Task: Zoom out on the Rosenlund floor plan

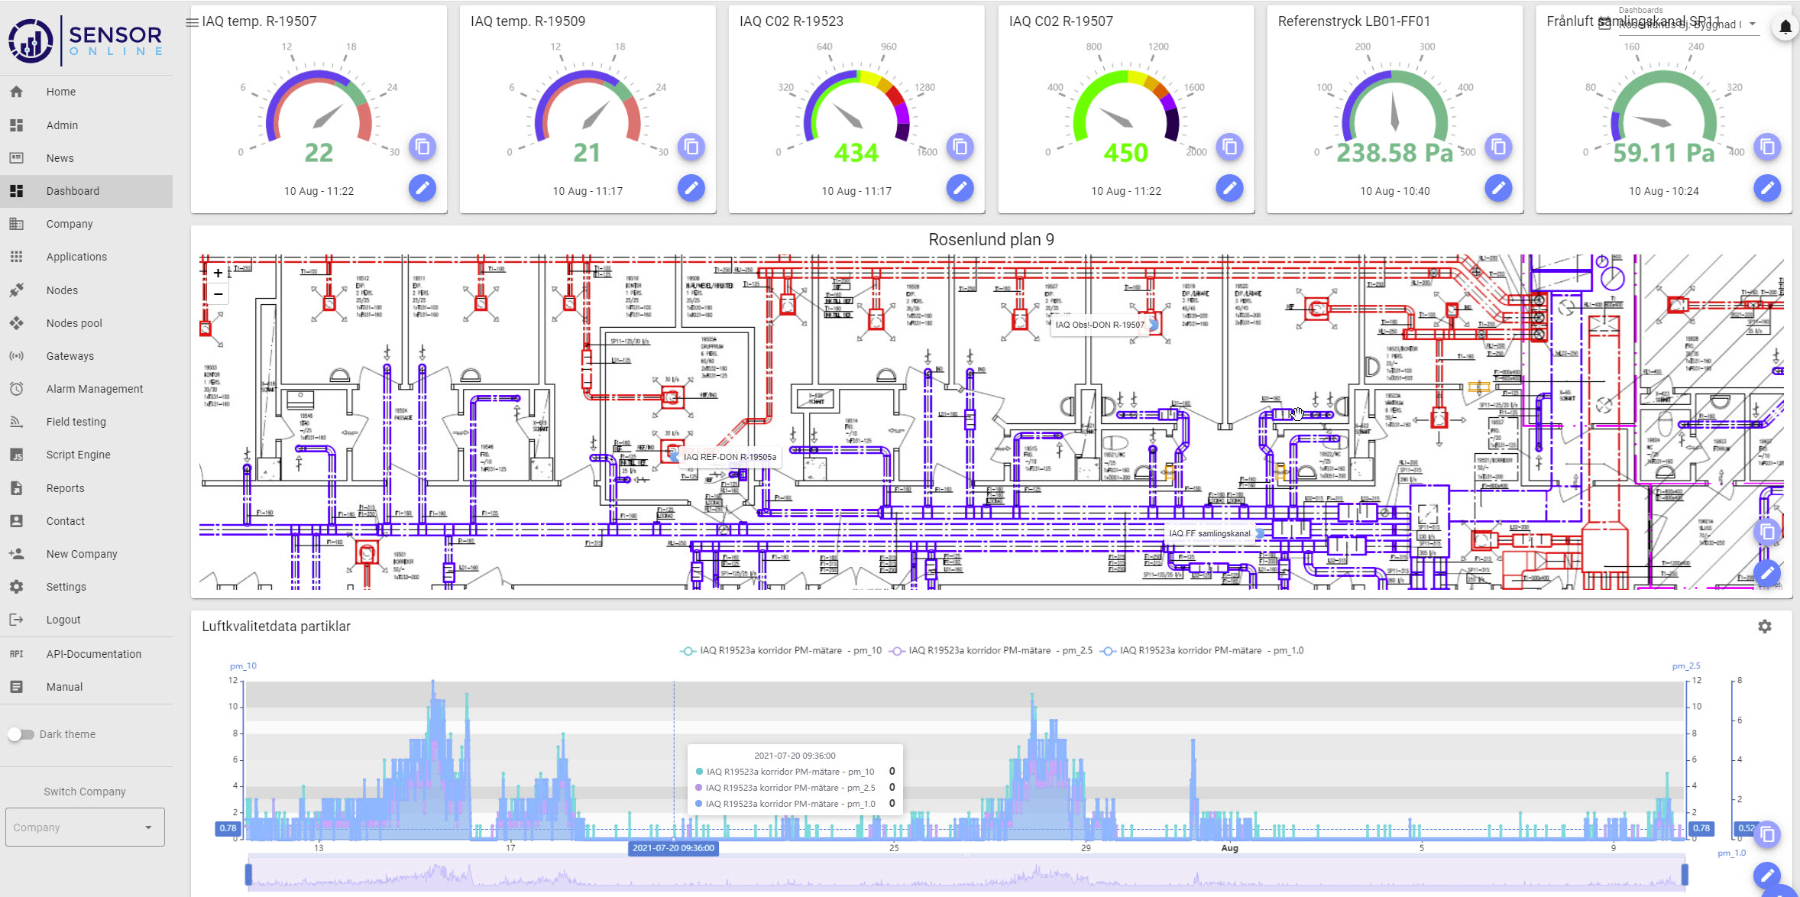Action: (x=218, y=294)
